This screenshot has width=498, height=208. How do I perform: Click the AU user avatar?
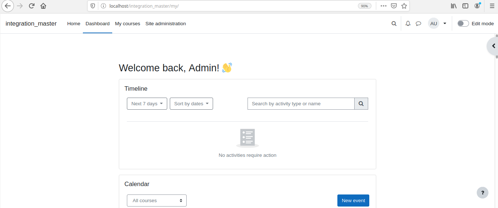coord(433,23)
